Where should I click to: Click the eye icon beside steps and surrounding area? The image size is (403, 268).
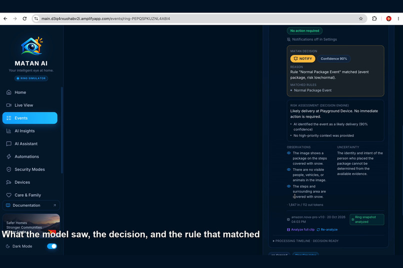coord(288,186)
